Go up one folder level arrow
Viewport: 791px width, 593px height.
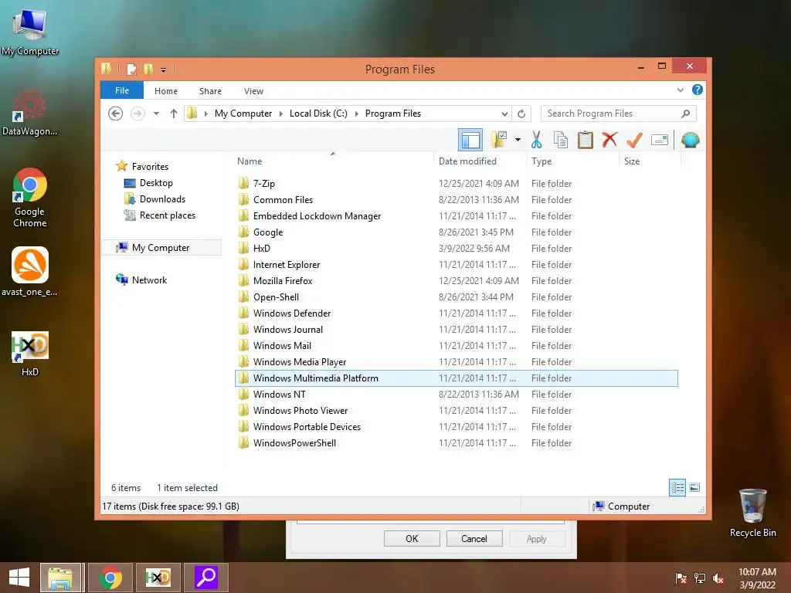click(x=174, y=114)
